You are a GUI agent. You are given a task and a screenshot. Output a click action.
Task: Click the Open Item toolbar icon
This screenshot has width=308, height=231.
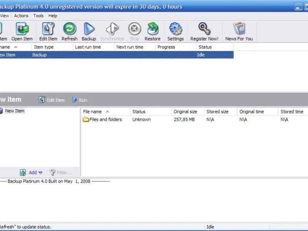tap(22, 32)
